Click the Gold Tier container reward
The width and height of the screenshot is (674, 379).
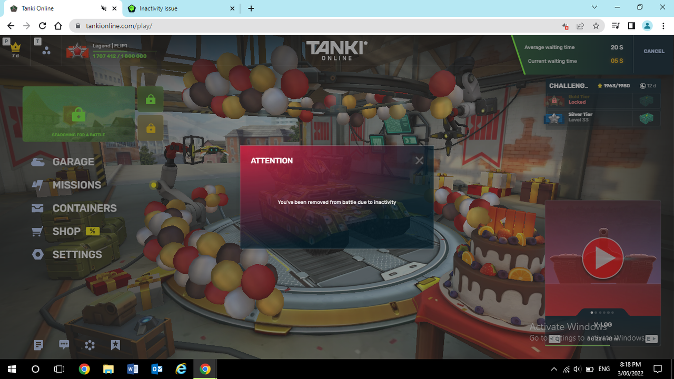646,101
